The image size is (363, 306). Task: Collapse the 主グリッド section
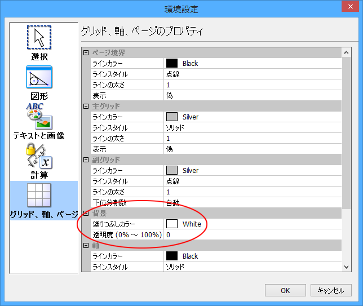(x=86, y=107)
